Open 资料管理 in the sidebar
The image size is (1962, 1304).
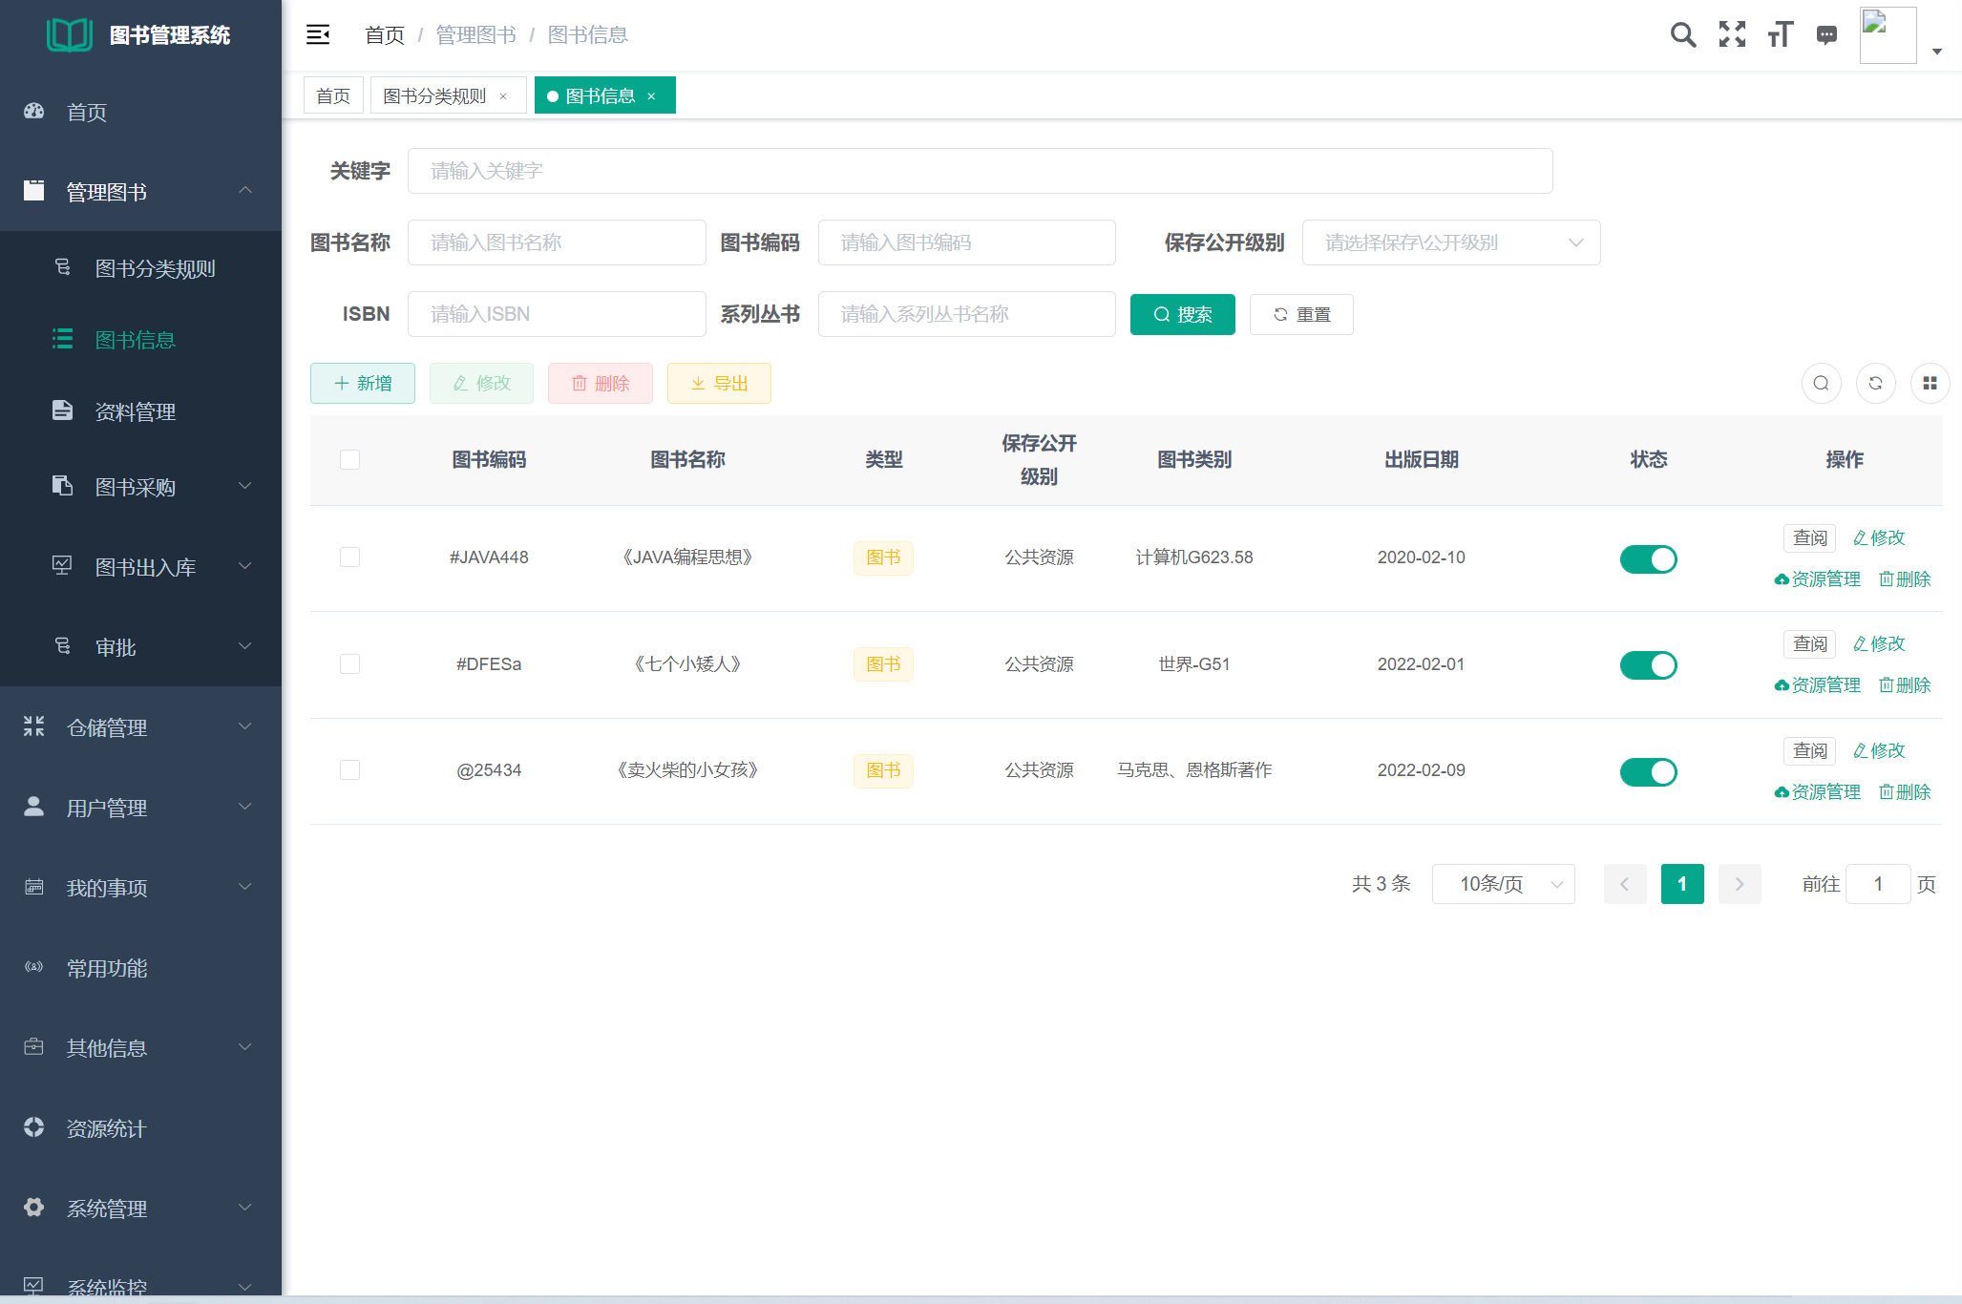pyautogui.click(x=136, y=411)
